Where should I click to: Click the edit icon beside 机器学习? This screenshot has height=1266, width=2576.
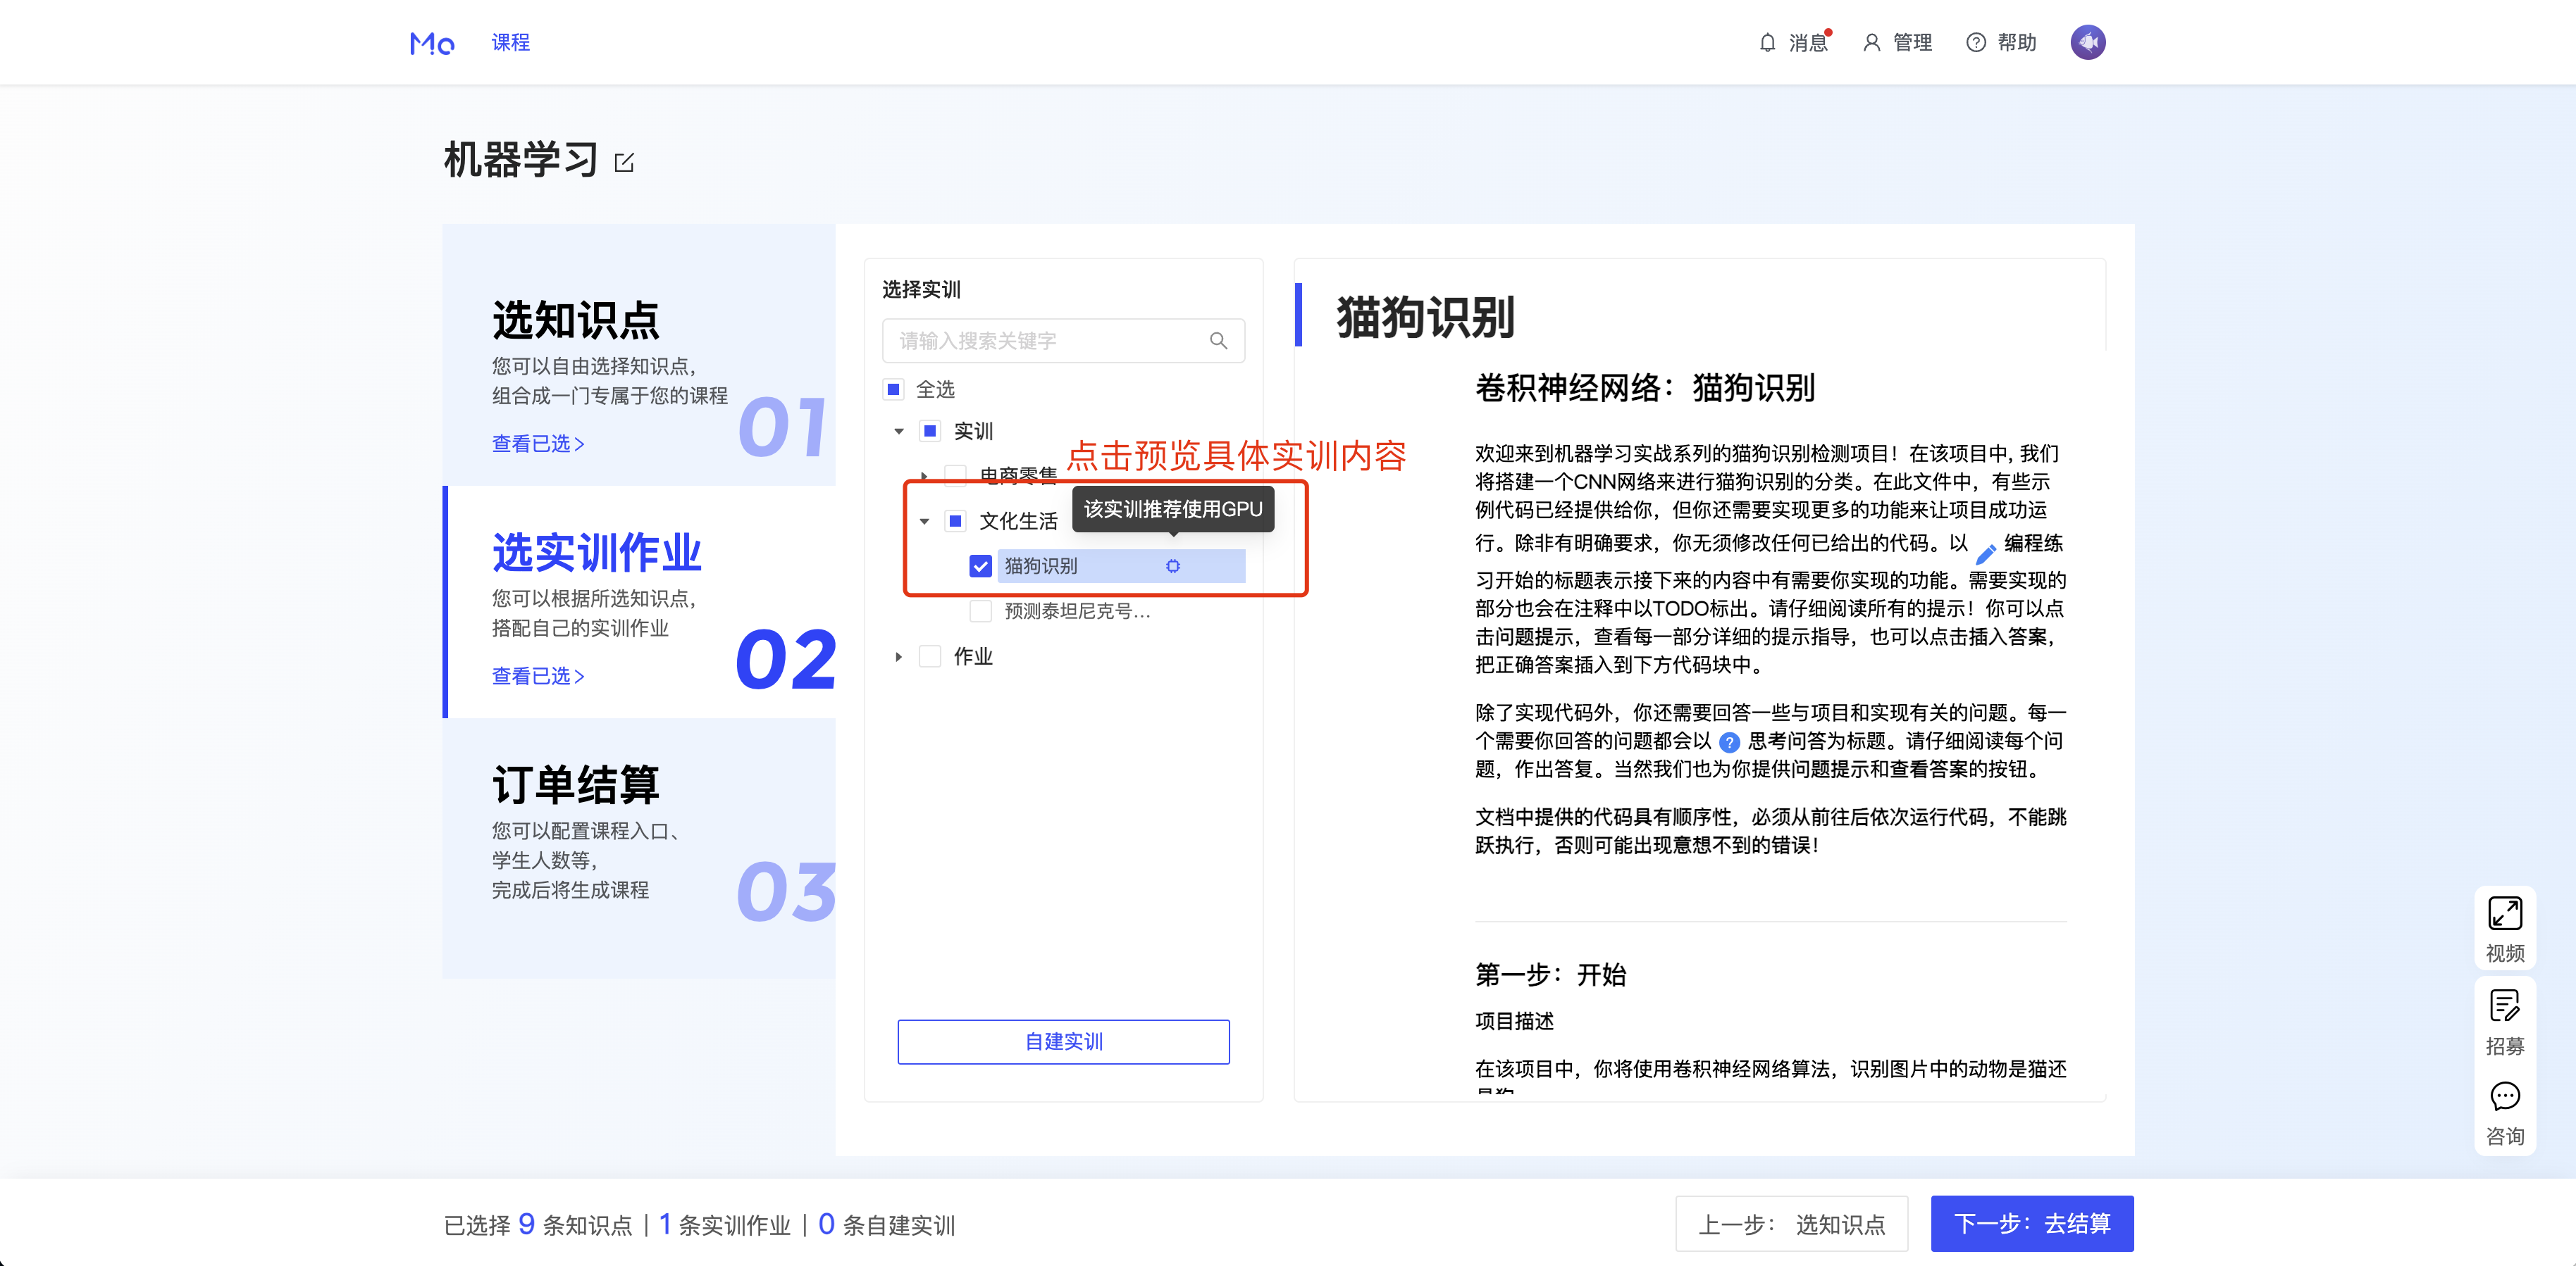[624, 162]
